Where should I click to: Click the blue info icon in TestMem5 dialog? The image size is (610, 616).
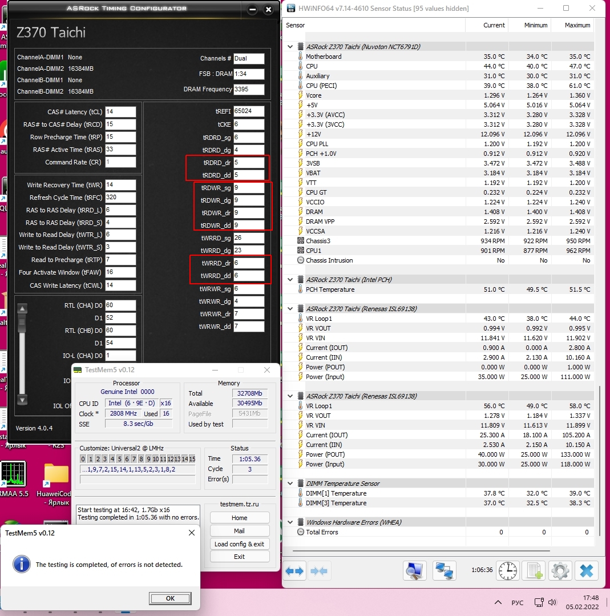pos(22,564)
